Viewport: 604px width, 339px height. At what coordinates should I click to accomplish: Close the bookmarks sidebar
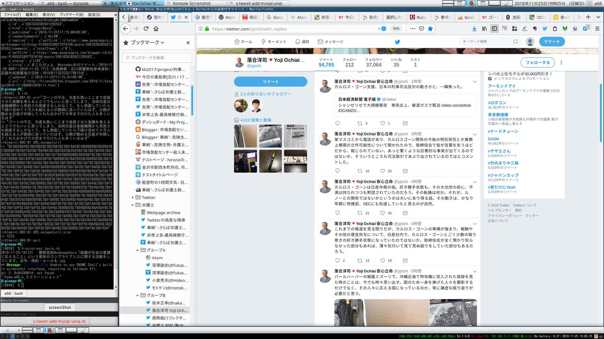coord(188,43)
